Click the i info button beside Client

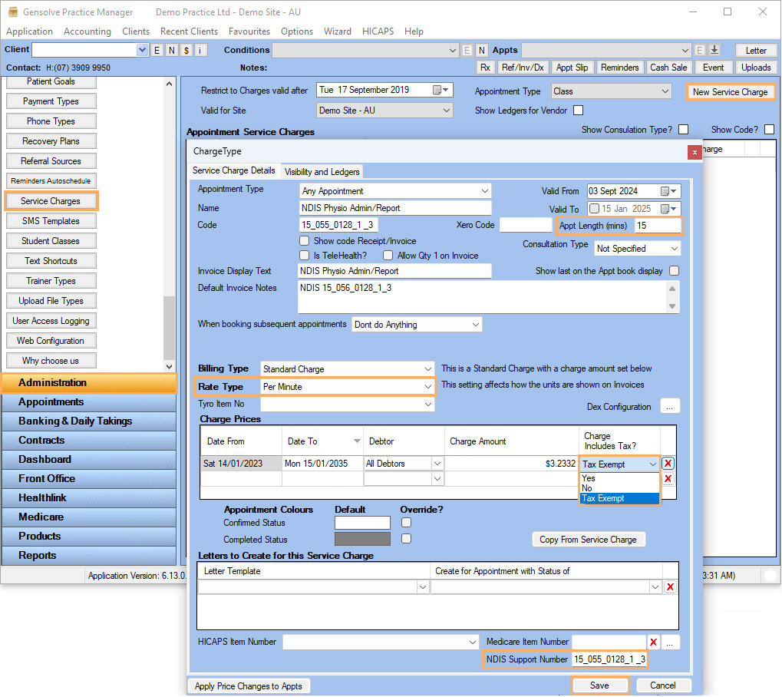tap(201, 50)
